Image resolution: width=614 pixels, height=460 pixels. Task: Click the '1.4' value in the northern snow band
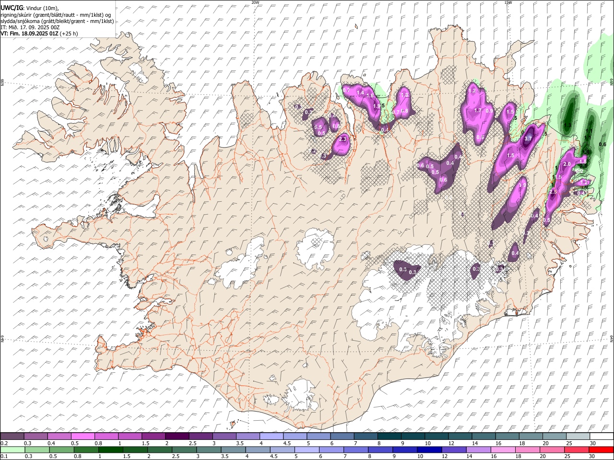(361, 92)
